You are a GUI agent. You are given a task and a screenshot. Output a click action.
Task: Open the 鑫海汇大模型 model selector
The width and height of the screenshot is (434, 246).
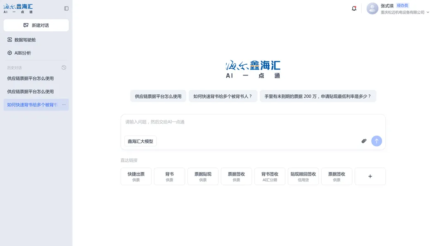click(140, 141)
